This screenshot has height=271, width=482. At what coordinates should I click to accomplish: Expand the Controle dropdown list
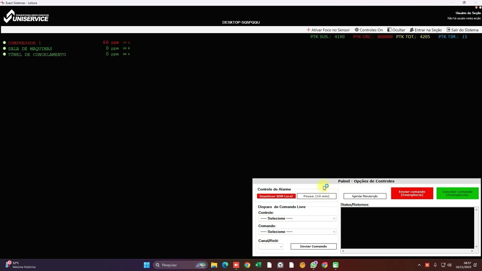[297, 218]
